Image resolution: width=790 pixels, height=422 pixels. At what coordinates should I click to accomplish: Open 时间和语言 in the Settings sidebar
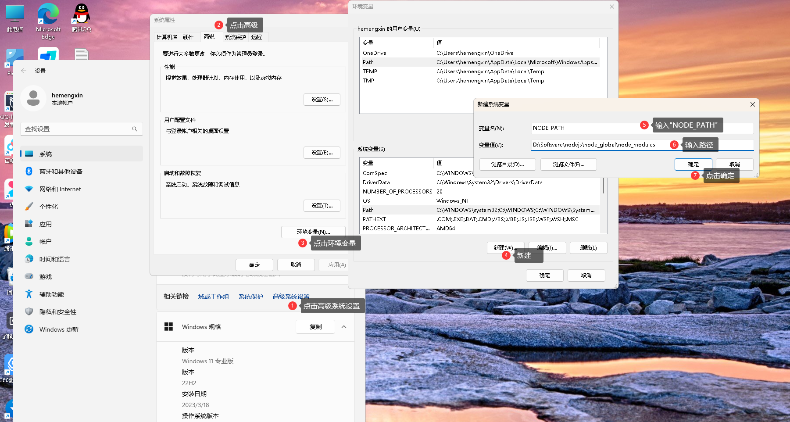82,259
